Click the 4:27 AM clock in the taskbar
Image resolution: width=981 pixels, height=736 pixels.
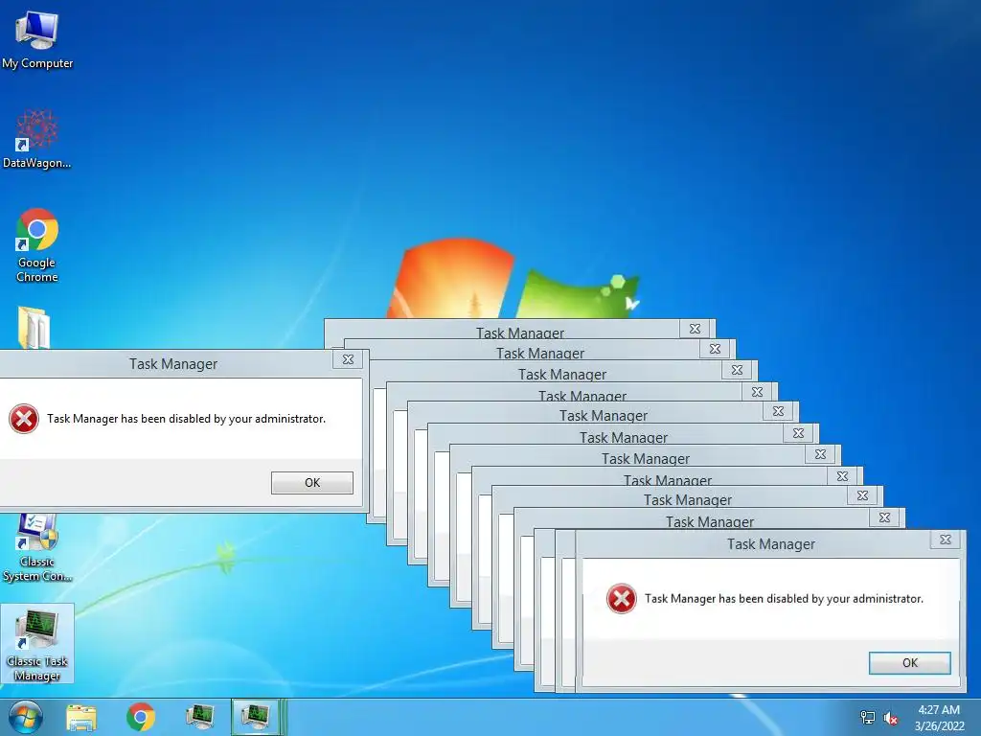939,710
